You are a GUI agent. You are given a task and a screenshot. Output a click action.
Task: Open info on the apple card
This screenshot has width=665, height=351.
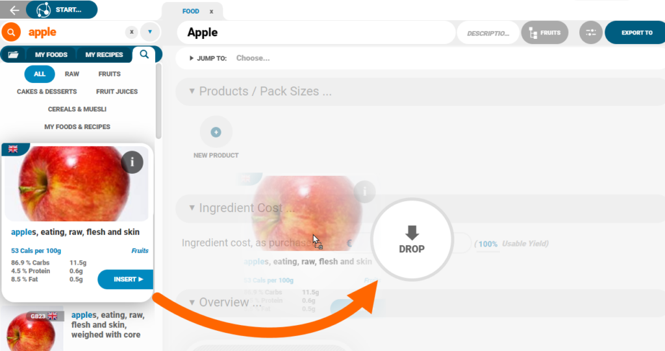[x=132, y=162]
